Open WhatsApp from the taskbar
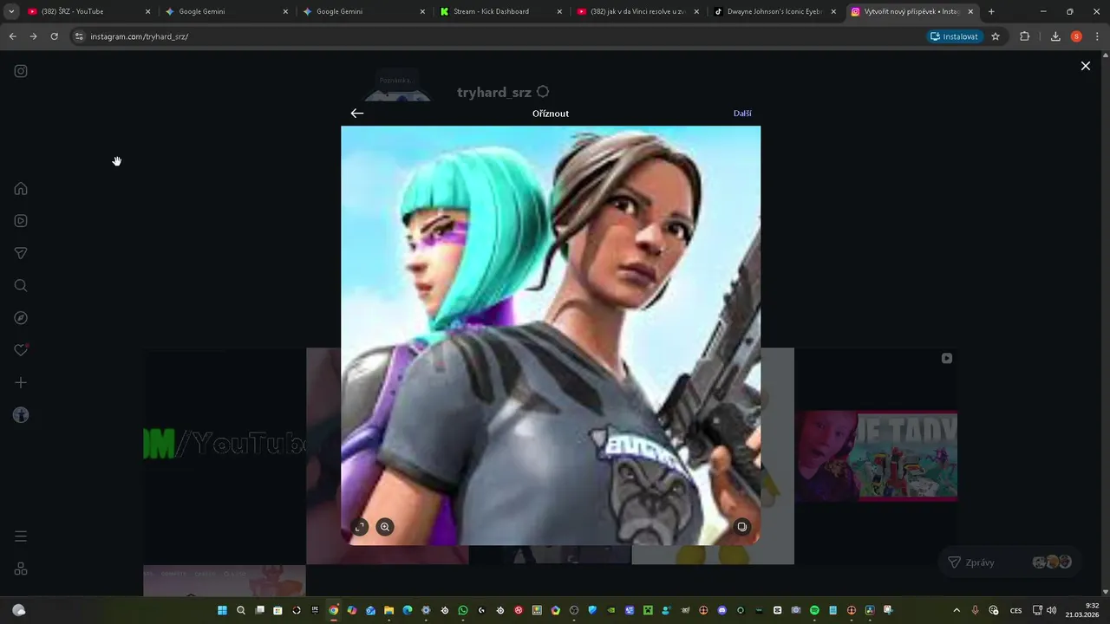The width and height of the screenshot is (1110, 624). (463, 610)
